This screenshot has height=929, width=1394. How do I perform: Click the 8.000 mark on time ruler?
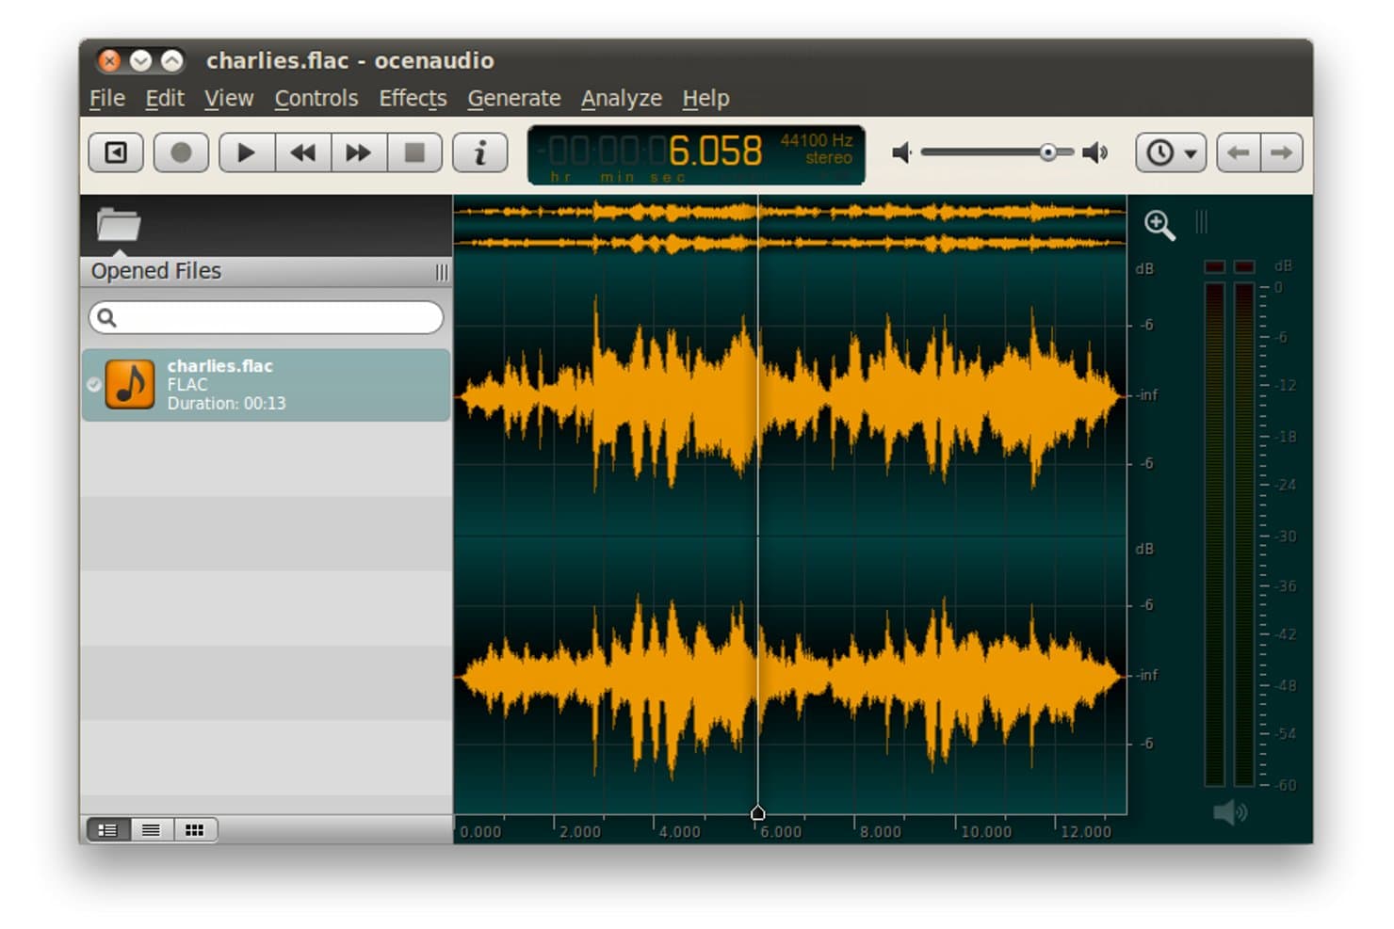(881, 832)
